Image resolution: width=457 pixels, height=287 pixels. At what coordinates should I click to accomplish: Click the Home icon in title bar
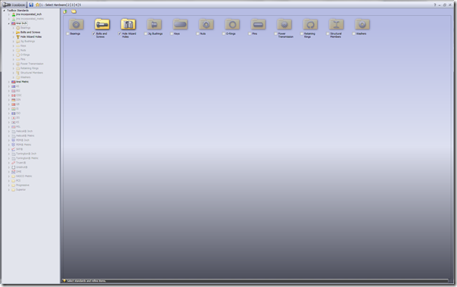37,5
